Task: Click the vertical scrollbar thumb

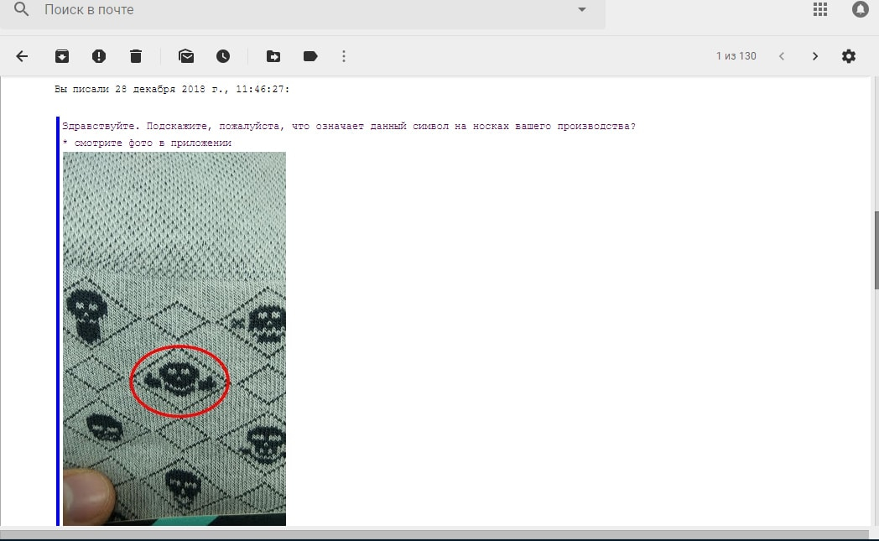Action: [876, 251]
